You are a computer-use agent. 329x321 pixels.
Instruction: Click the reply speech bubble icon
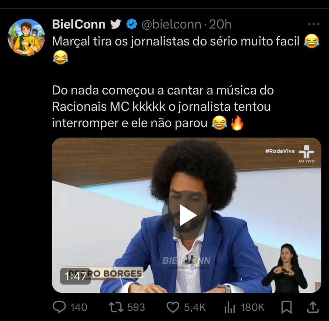(59, 307)
